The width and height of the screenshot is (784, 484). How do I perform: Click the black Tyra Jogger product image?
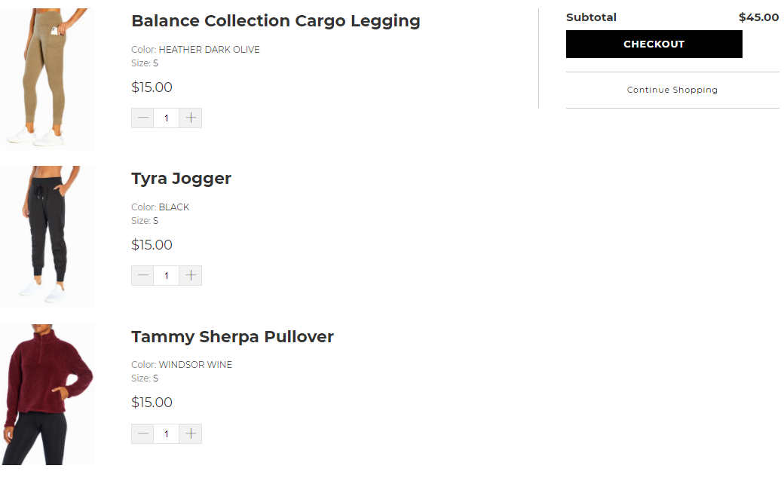[x=47, y=235]
